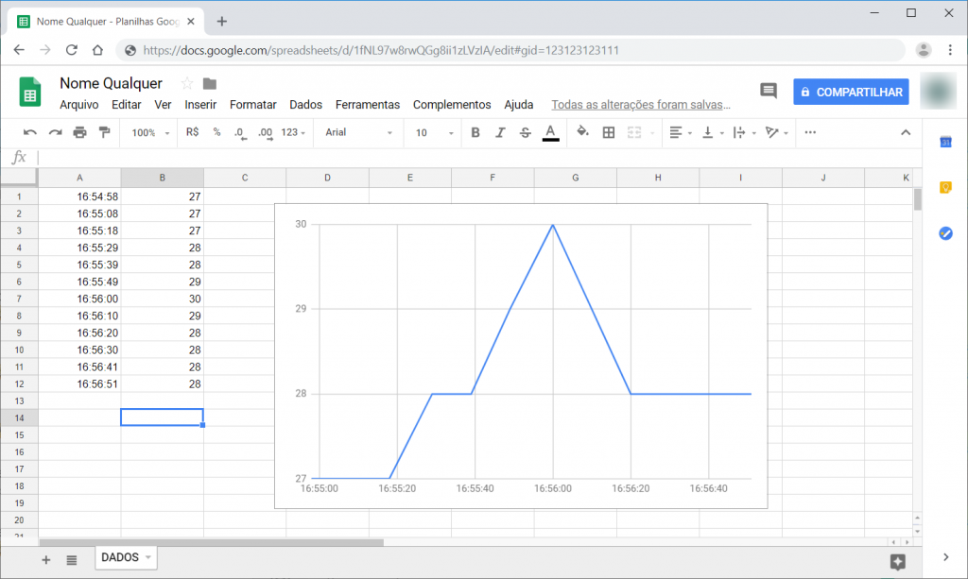The height and width of the screenshot is (579, 968).
Task: Open Google Keep side panel icon
Action: [x=945, y=187]
